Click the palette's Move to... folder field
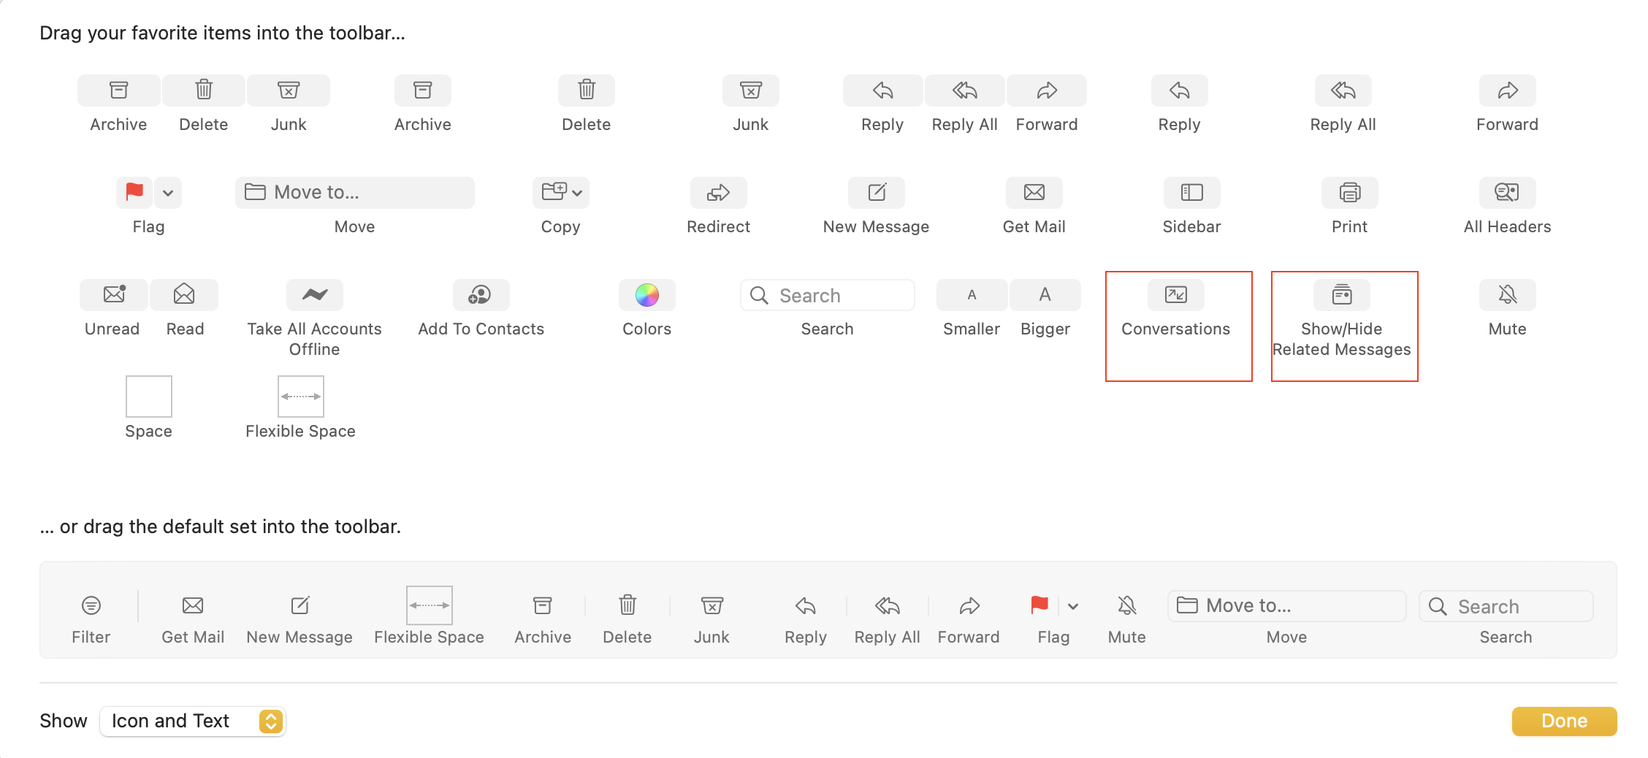Viewport: 1648px width, 758px height. pos(355,193)
